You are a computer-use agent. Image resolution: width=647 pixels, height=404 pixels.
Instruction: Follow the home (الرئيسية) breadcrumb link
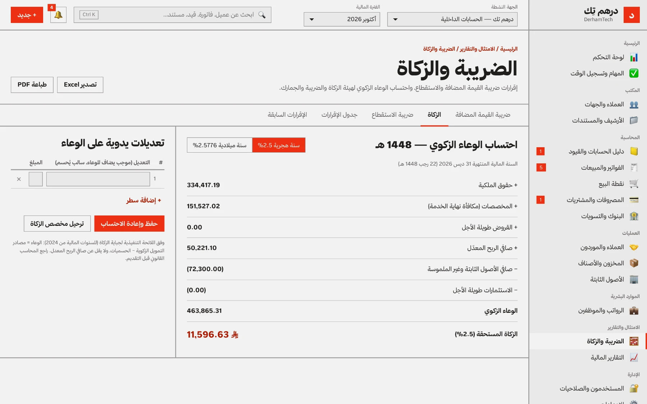click(509, 49)
